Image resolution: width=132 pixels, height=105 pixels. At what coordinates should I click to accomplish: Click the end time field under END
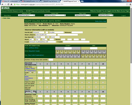pos(93,48)
